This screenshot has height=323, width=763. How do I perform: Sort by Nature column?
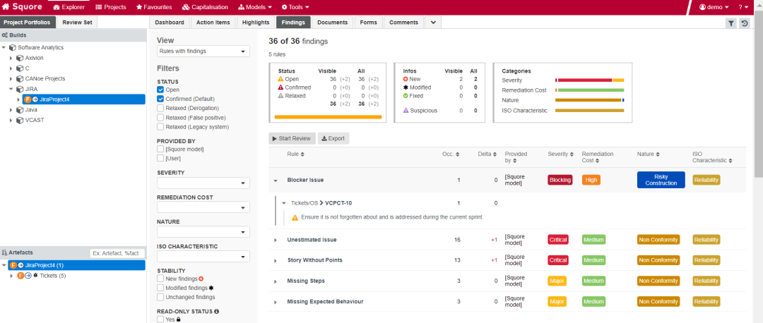pos(658,154)
